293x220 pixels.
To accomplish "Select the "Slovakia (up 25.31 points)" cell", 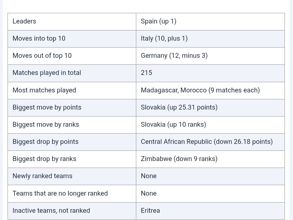I will click(x=179, y=107).
